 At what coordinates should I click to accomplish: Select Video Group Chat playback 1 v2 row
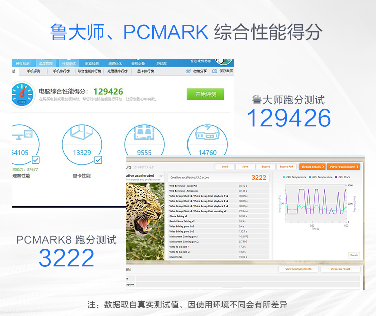(219, 196)
